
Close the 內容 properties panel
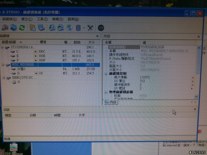click(x=199, y=37)
